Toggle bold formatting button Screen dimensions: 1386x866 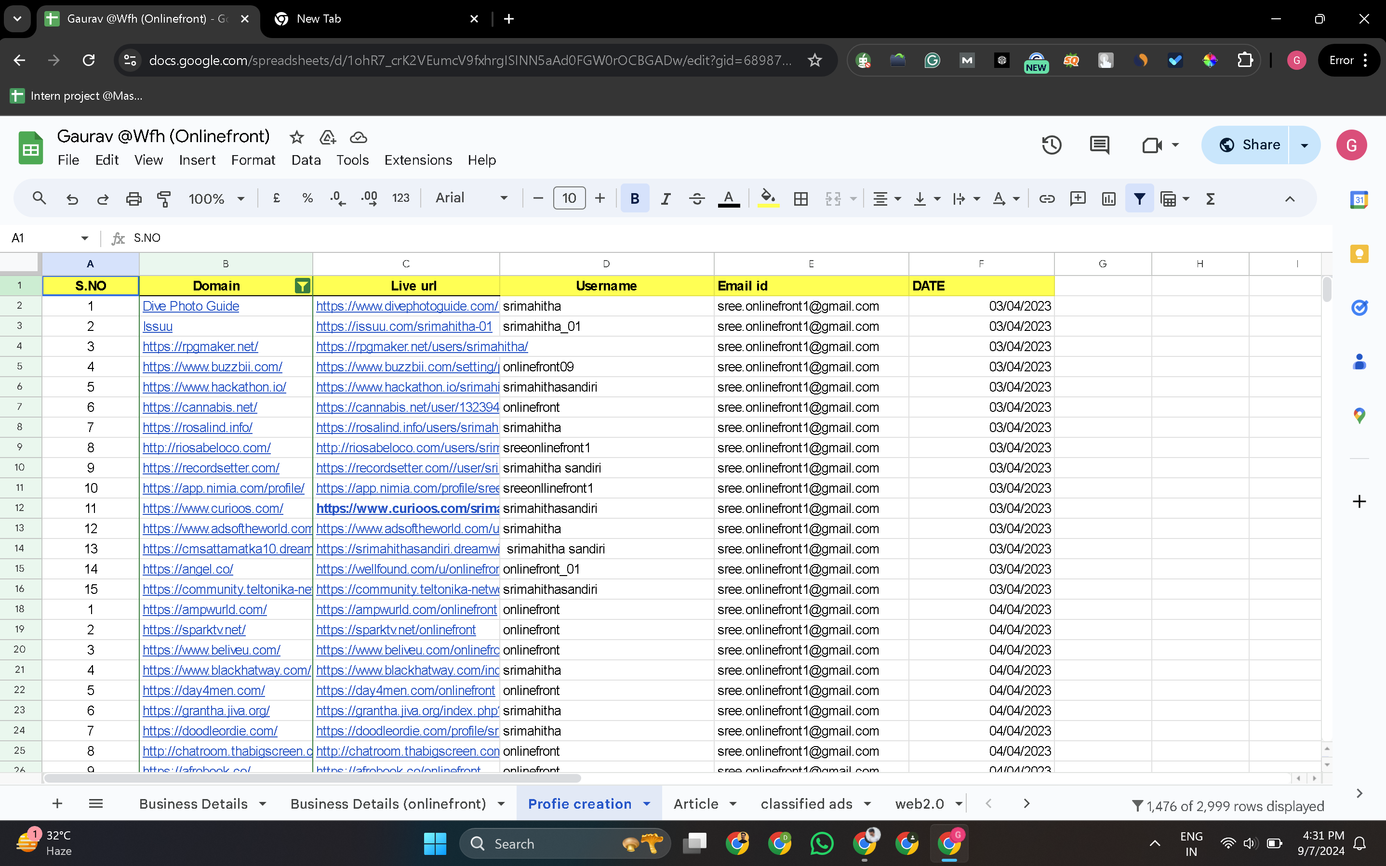click(x=634, y=199)
